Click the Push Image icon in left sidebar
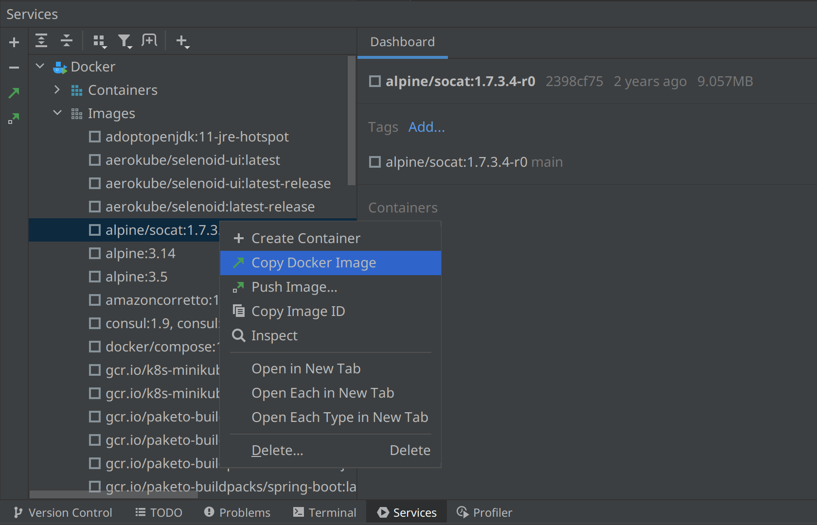This screenshot has height=525, width=817. point(14,118)
